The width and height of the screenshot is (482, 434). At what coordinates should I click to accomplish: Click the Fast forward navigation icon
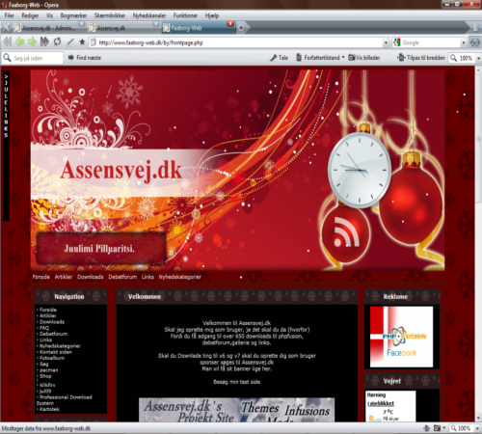tap(44, 41)
